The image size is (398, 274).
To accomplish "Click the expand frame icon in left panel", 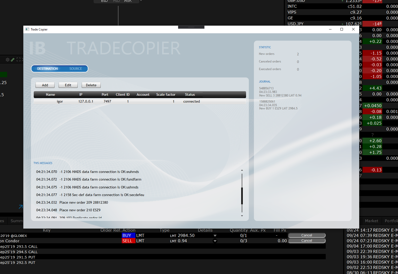I will click(19, 59).
